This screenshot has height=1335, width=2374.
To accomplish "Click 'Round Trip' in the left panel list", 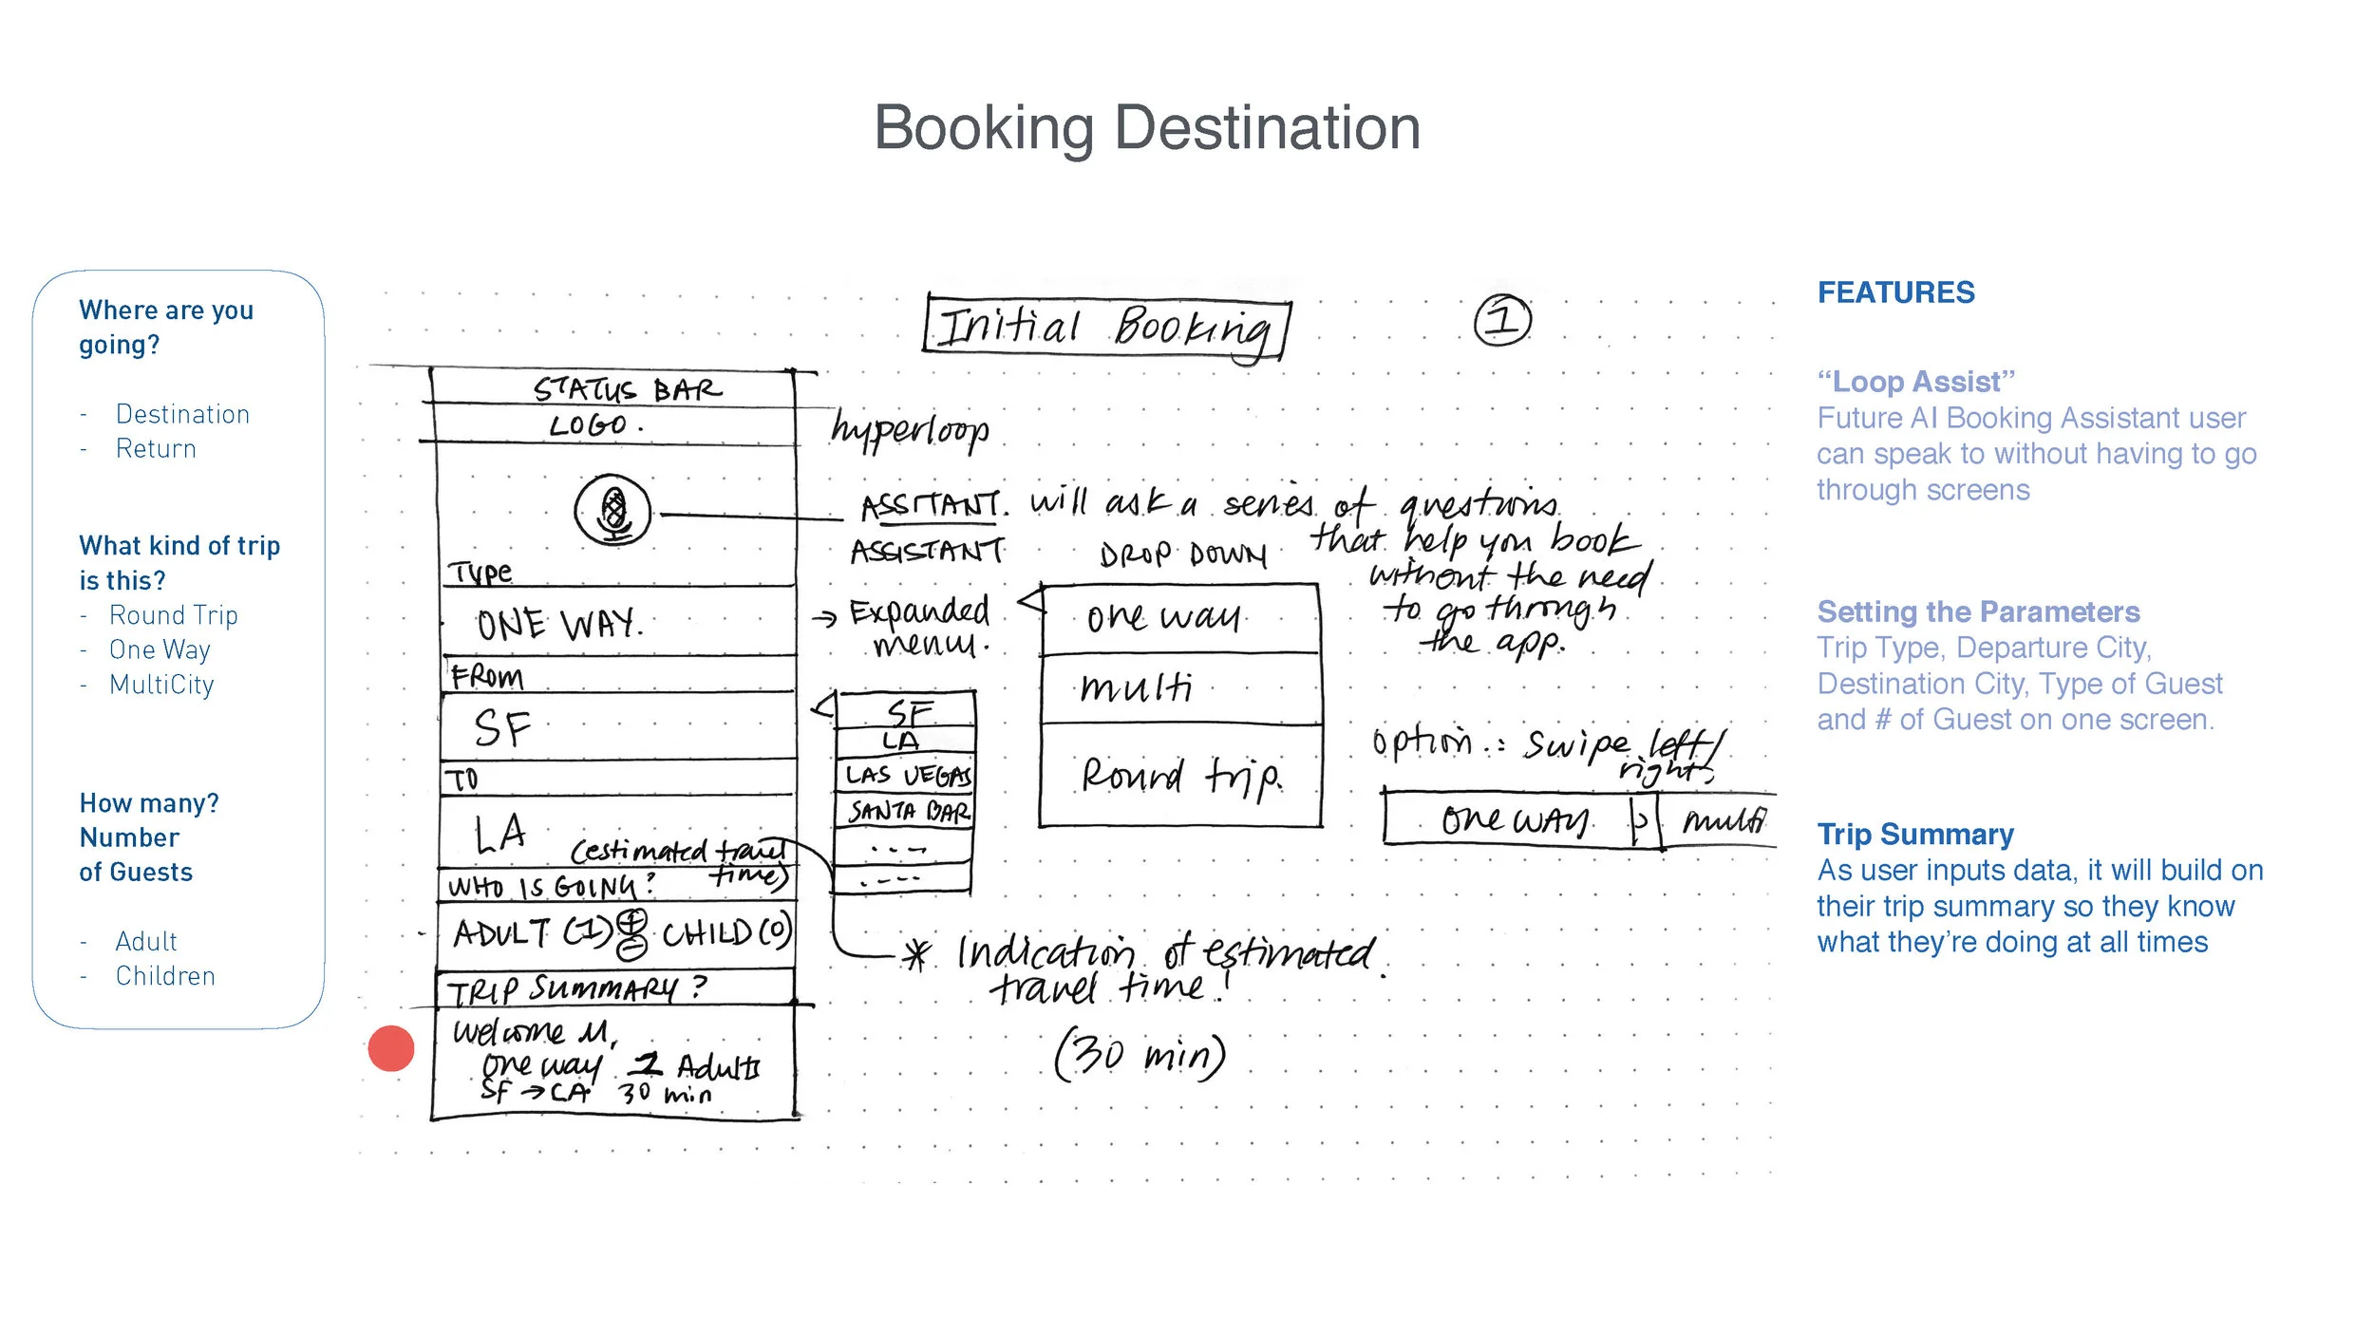I will pos(173,615).
